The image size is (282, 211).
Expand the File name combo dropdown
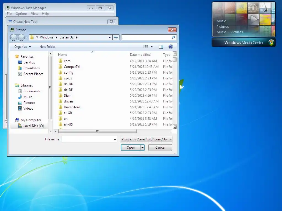115,139
